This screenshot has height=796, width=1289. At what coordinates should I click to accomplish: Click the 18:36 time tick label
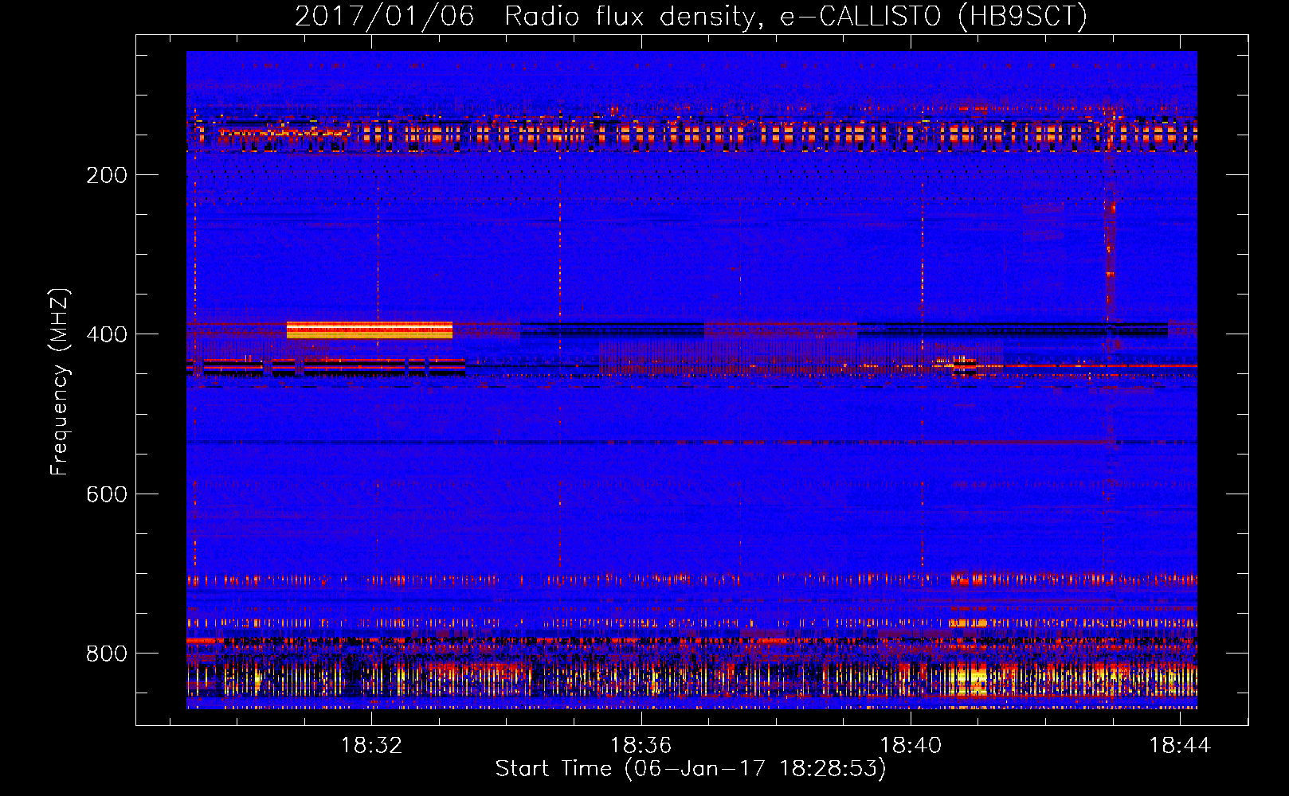[641, 746]
